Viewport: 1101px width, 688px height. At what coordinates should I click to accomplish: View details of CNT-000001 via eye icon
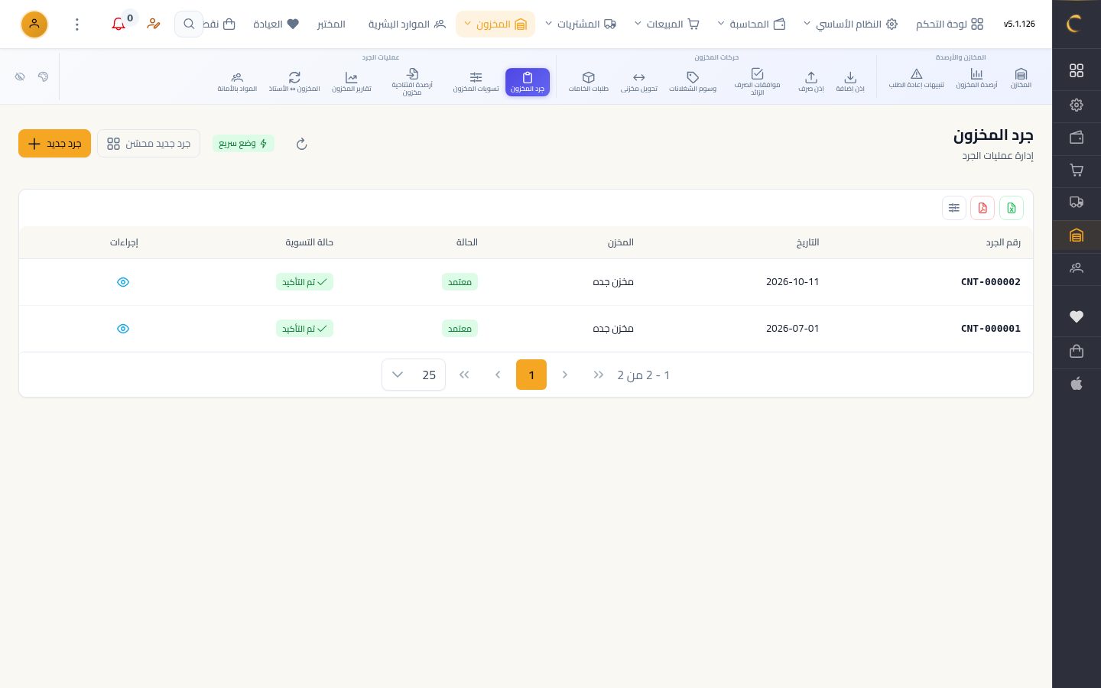tap(123, 329)
